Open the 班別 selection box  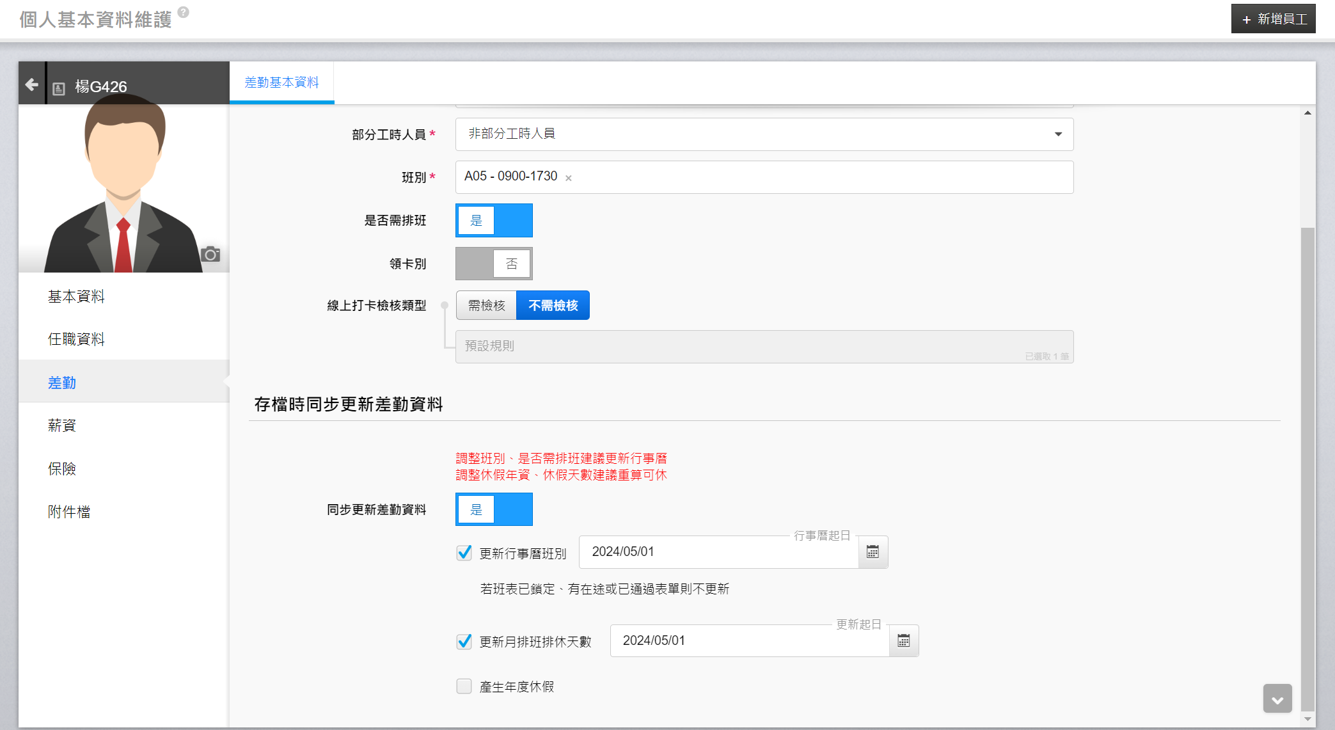click(819, 177)
